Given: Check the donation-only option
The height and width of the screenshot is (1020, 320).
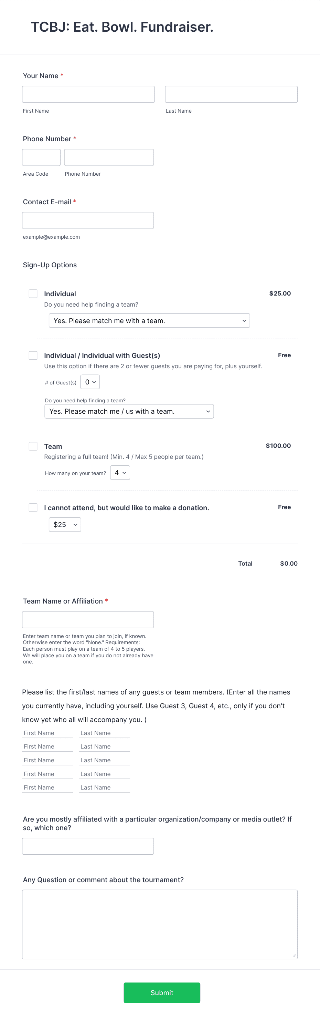Looking at the screenshot, I should [x=33, y=507].
